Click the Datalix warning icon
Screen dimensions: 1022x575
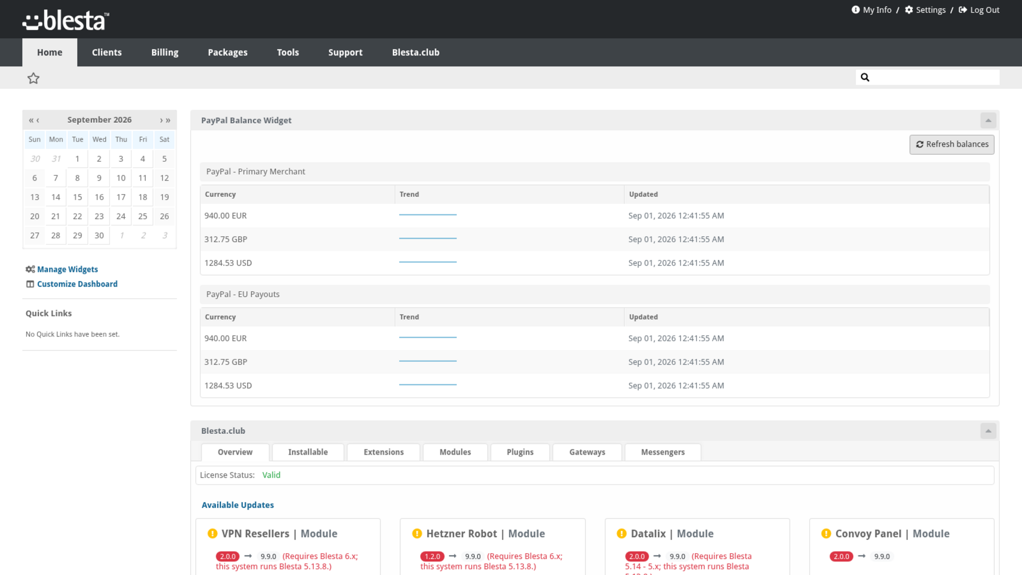pos(621,533)
